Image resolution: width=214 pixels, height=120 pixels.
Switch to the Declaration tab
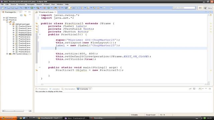click(x=69, y=89)
